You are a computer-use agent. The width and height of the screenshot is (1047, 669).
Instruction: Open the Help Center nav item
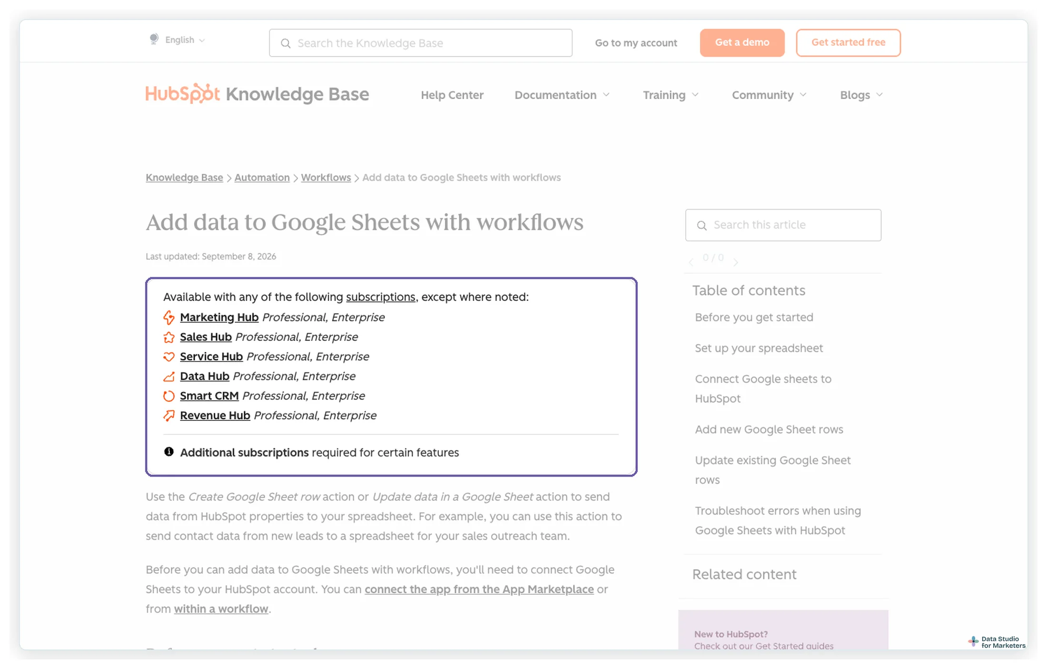pos(452,95)
